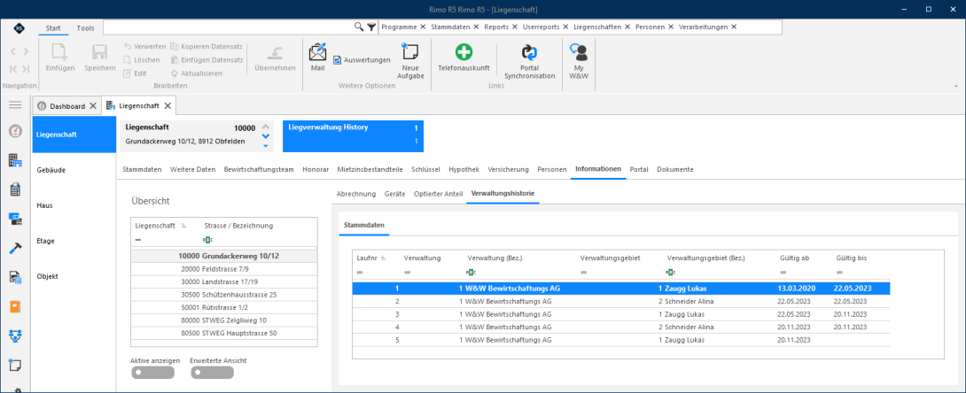
Task: Jump to first record in Navigation
Action: [12, 69]
